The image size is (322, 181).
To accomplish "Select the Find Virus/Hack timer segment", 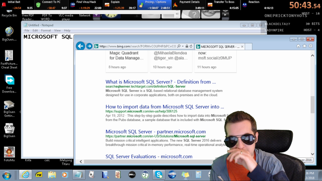I will coord(86,5).
